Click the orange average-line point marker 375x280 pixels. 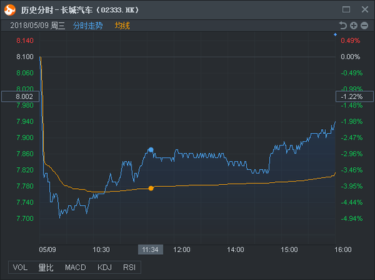click(151, 188)
